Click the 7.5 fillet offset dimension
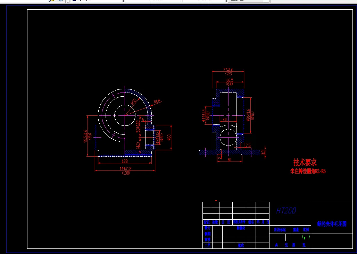Viewport: 357px width, 254px height. 248,146
